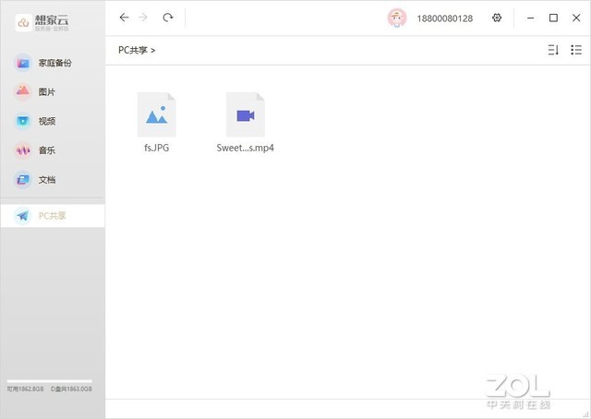
Task: Click the user avatar picture
Action: pos(397,18)
